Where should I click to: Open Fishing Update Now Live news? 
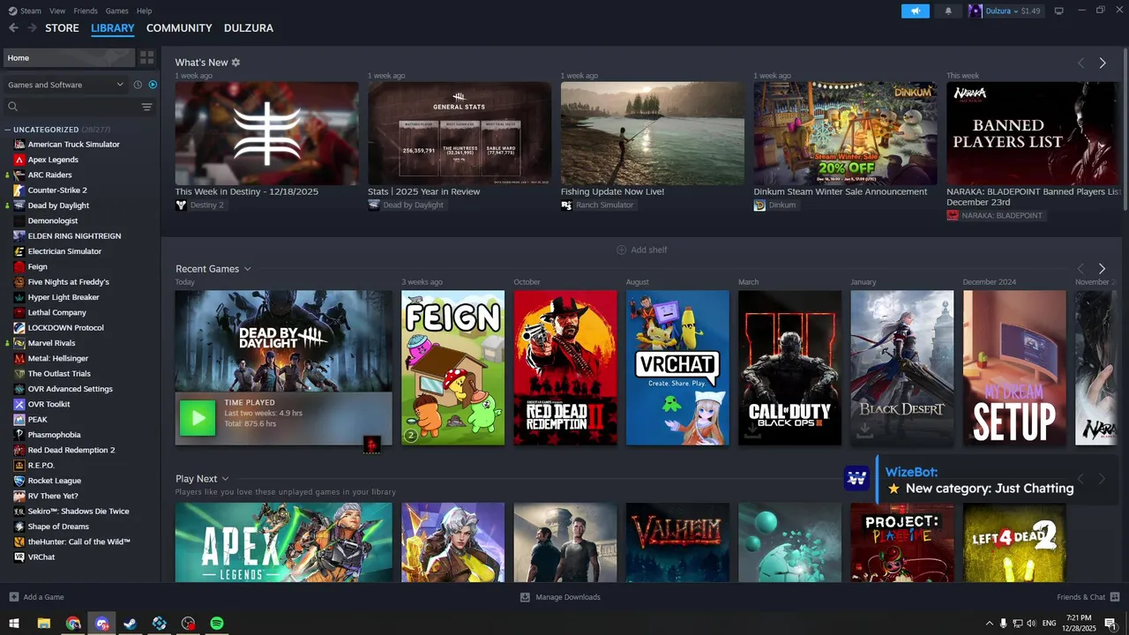click(x=653, y=133)
